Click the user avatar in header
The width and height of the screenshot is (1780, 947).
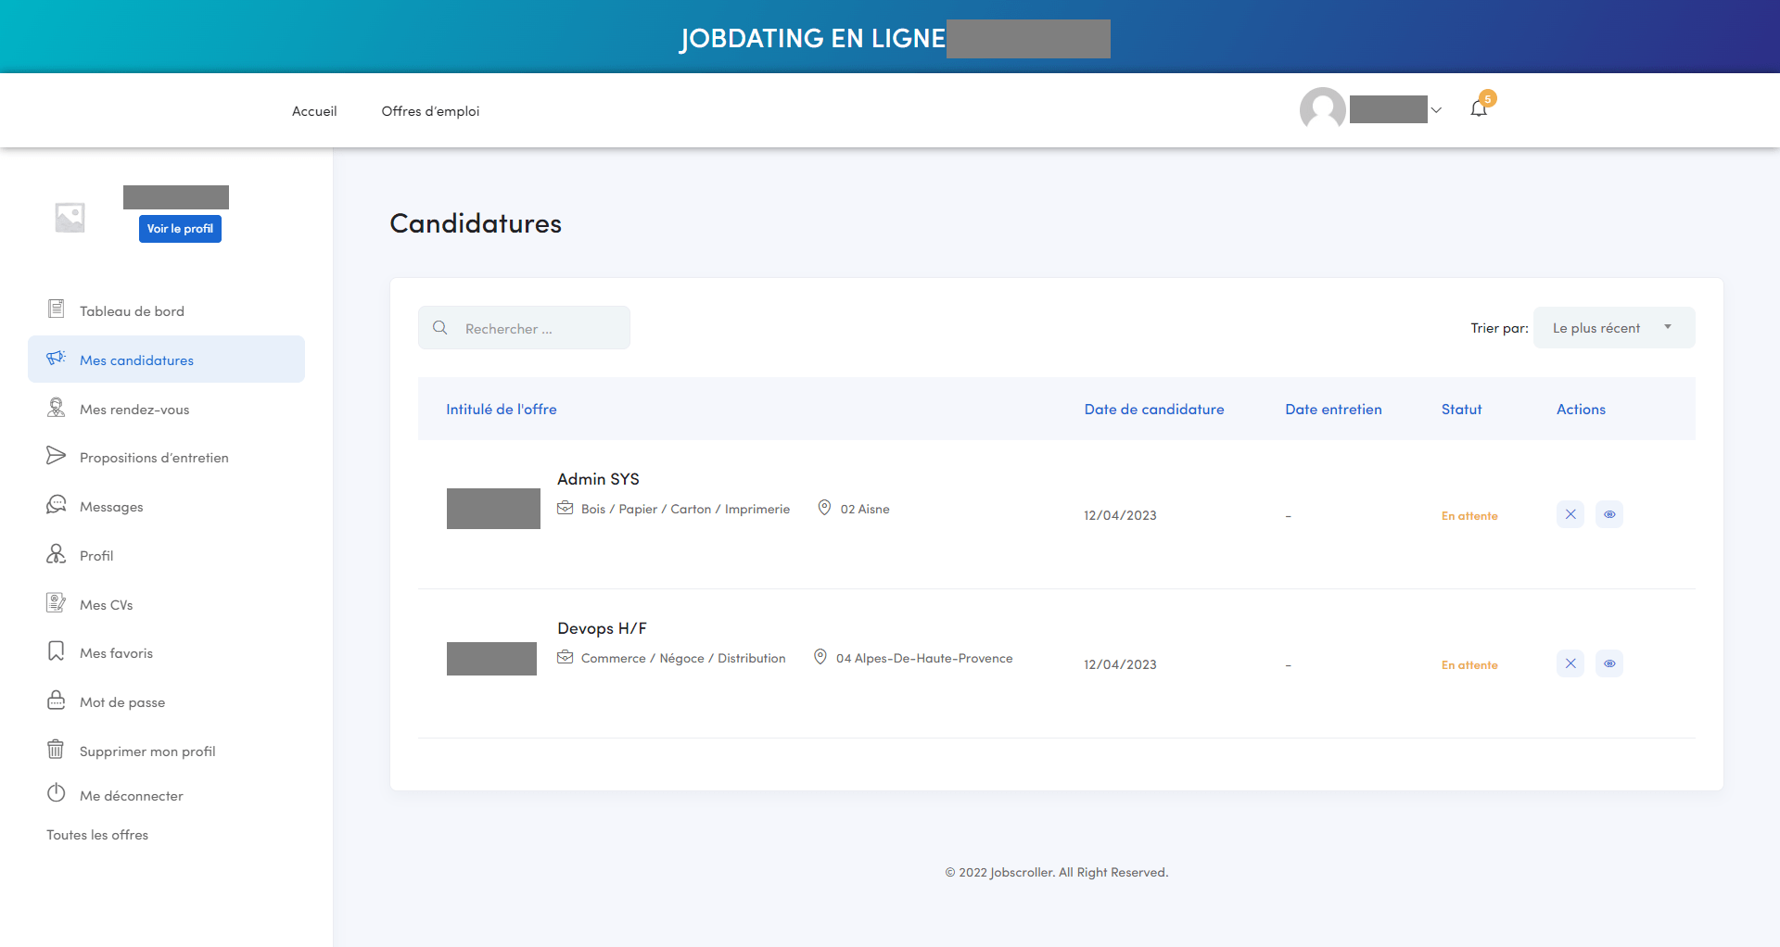click(1322, 110)
